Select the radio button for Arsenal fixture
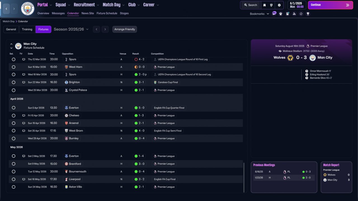The width and height of the screenshot is (358, 201). coord(13,123)
